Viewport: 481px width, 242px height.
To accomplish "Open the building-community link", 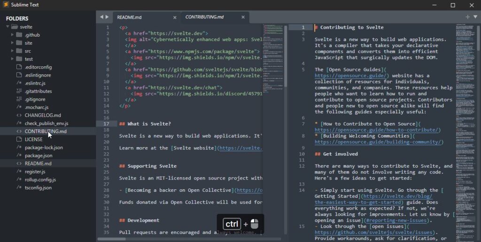I will click(x=378, y=142).
